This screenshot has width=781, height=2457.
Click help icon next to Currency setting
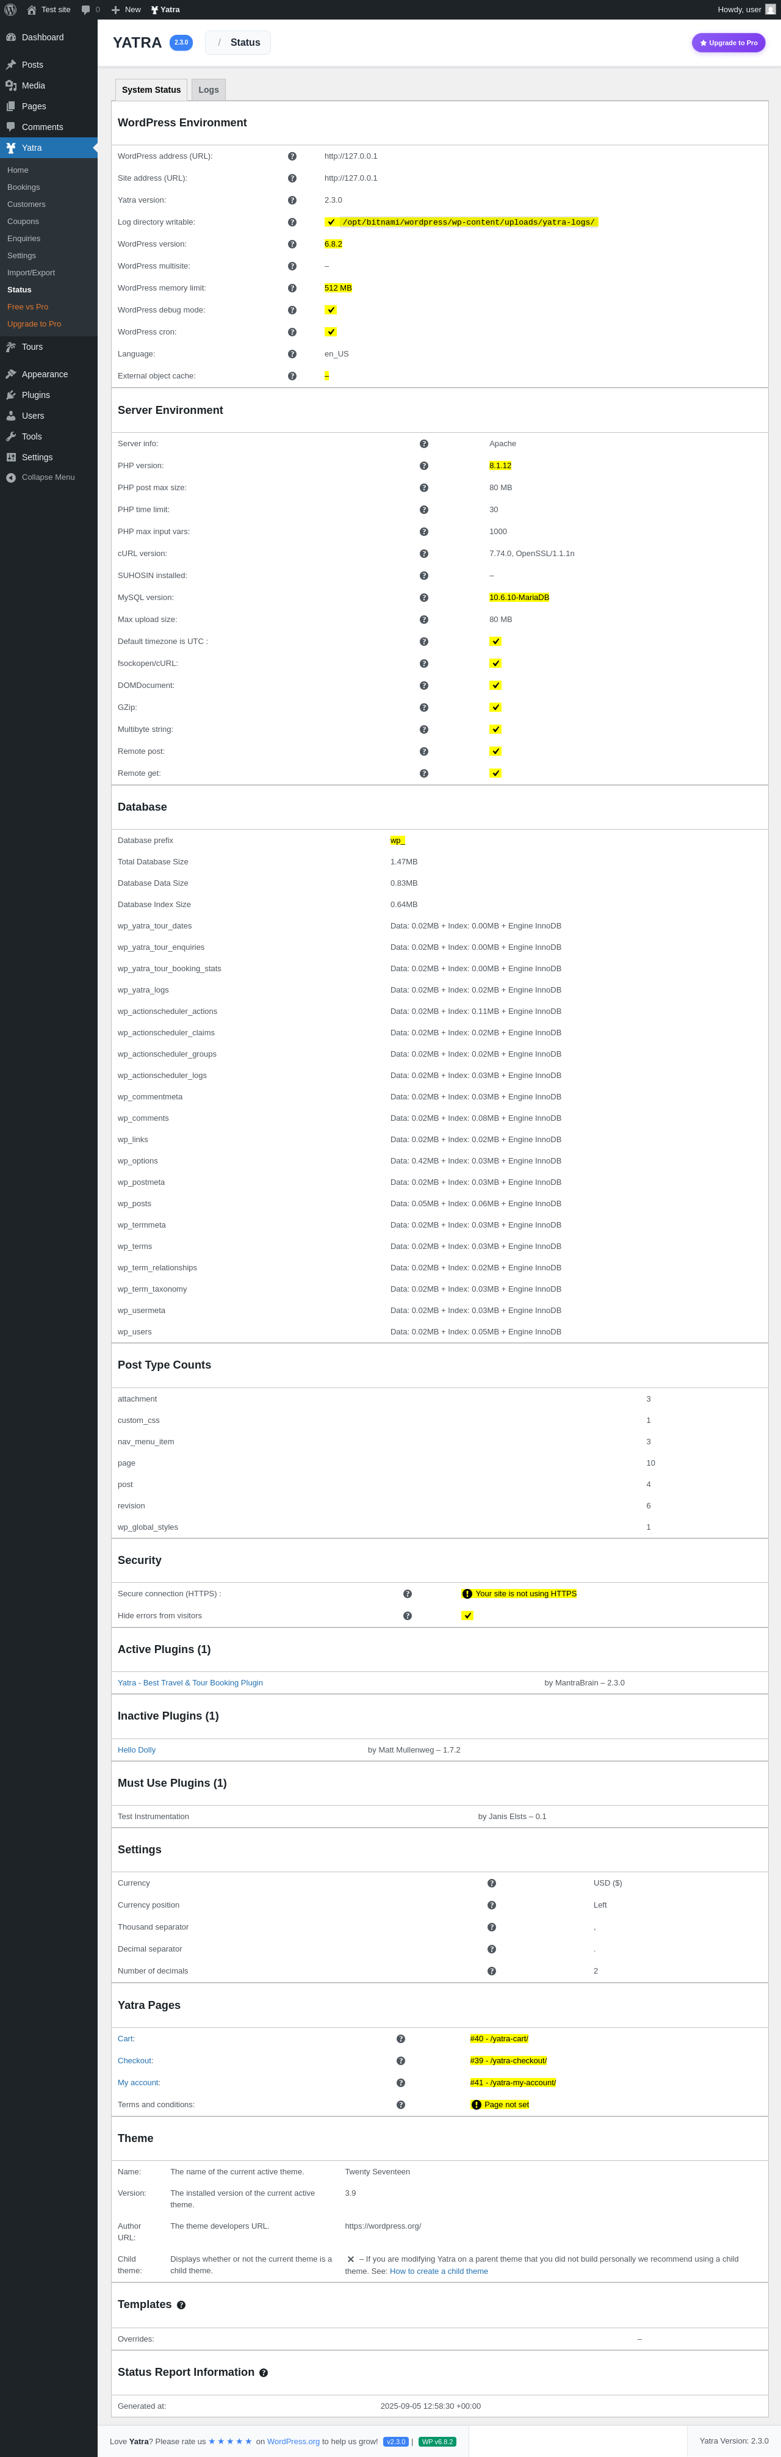[491, 1884]
